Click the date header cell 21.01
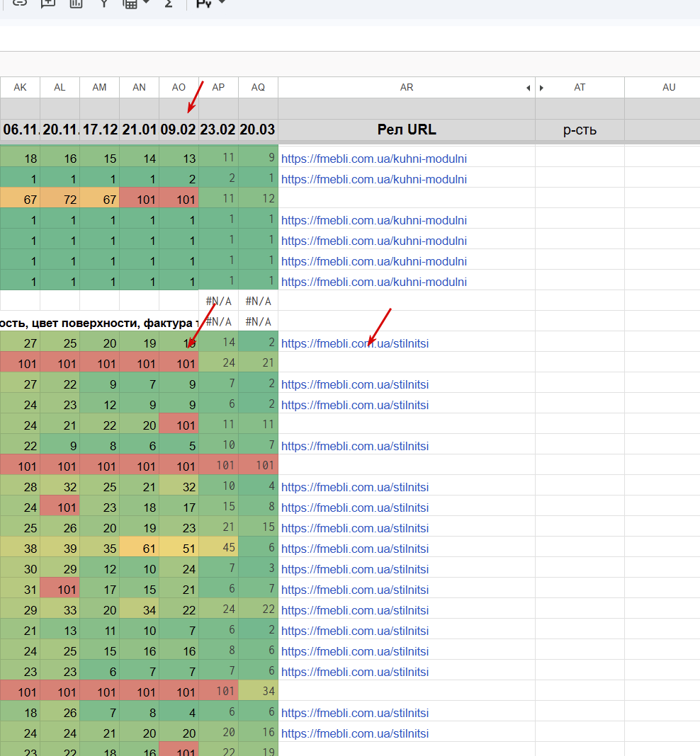 point(139,130)
